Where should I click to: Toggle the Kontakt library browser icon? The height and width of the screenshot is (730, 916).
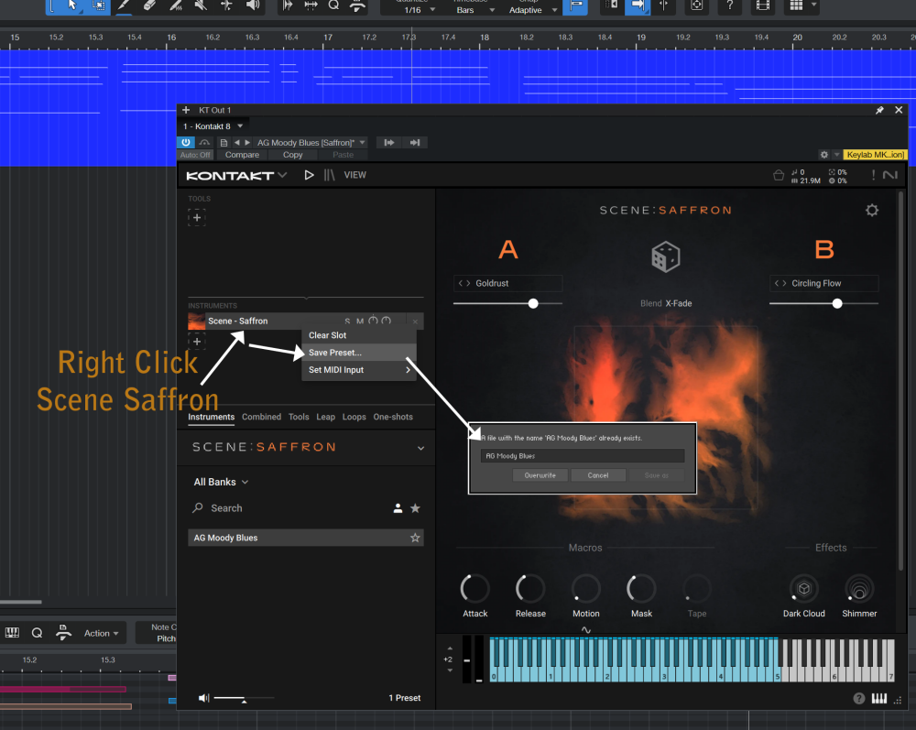click(330, 175)
